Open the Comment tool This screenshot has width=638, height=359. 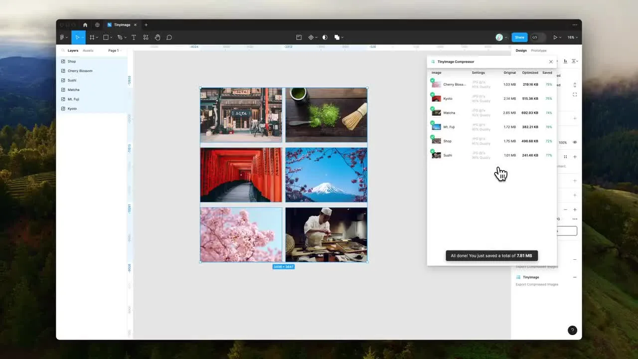[169, 37]
